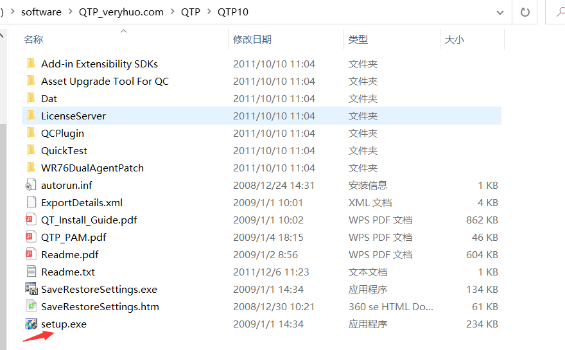Click the 2009/1/4 18:15 date of QTP_PAM.pdf
565x350 pixels.
pos(268,237)
